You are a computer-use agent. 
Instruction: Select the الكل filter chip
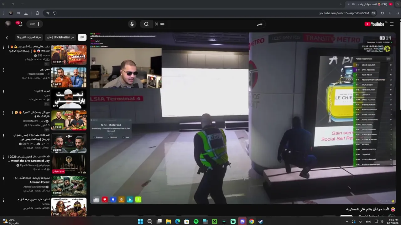[82, 37]
